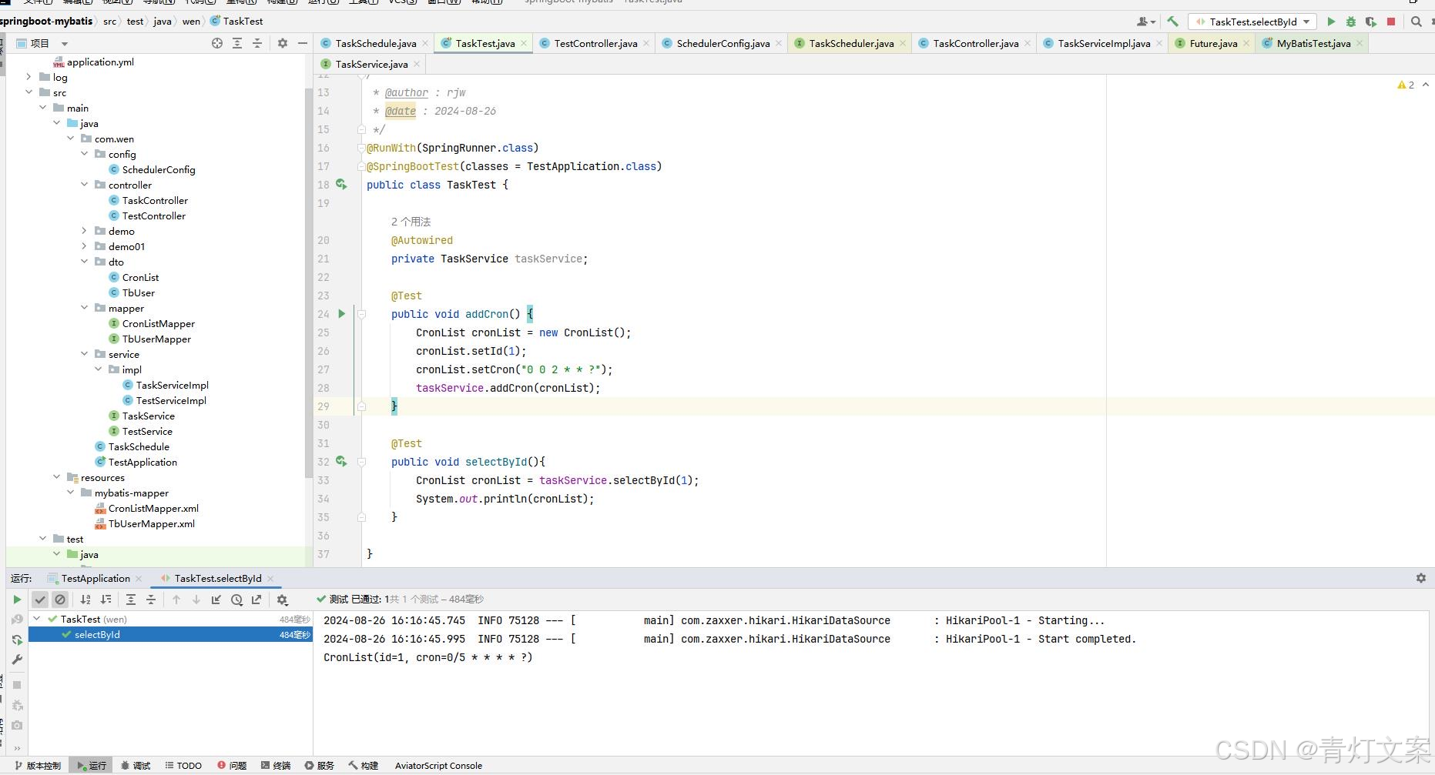Rerun tests using the run panel play icon
The height and width of the screenshot is (775, 1435).
pyautogui.click(x=17, y=600)
